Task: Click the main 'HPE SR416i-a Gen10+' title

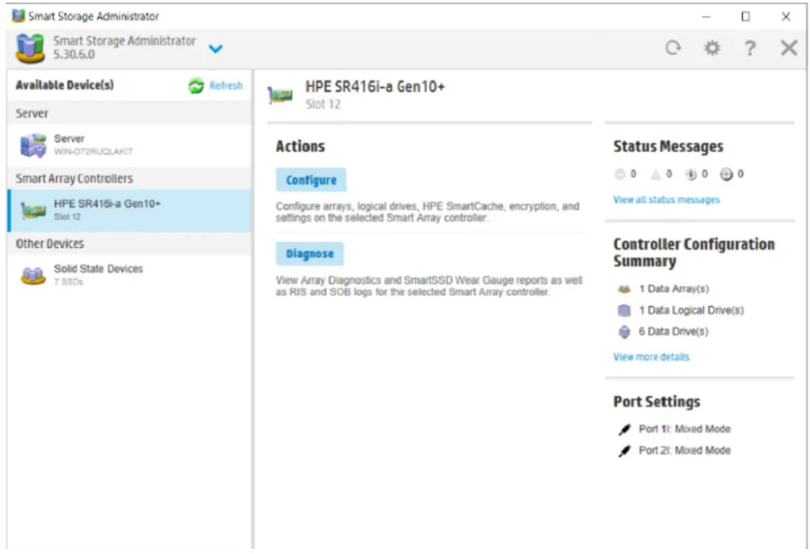Action: (x=374, y=87)
